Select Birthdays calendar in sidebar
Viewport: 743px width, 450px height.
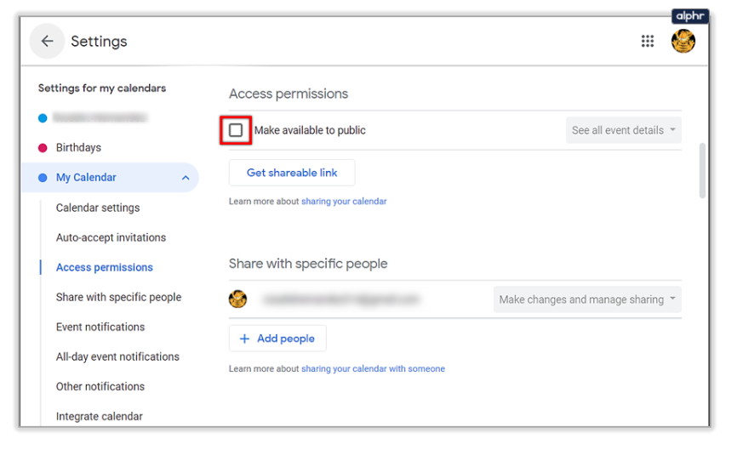78,148
